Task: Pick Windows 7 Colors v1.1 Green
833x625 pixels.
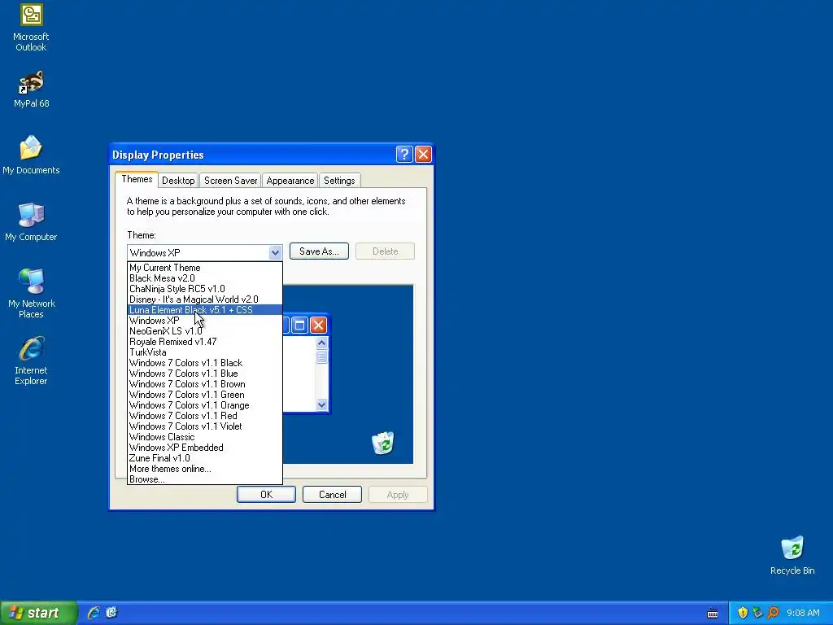Action: point(204,395)
